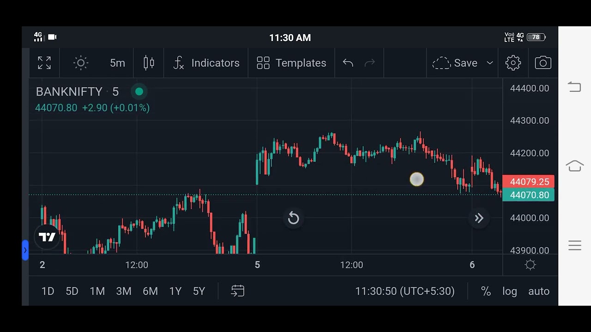Viewport: 591px width, 332px height.
Task: Undo the last chart action
Action: [348, 63]
